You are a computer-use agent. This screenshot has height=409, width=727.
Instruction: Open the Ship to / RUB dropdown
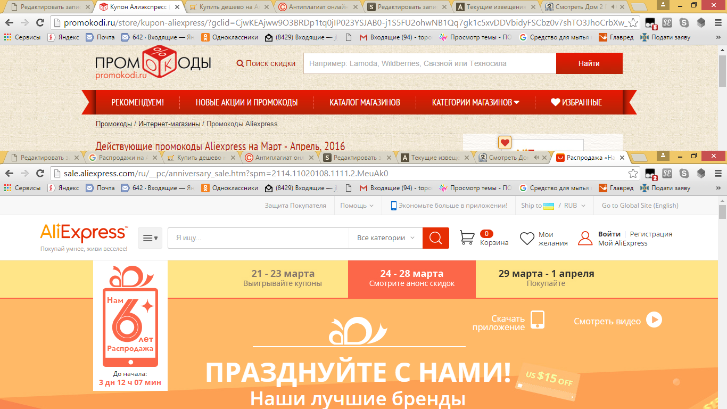coord(553,206)
